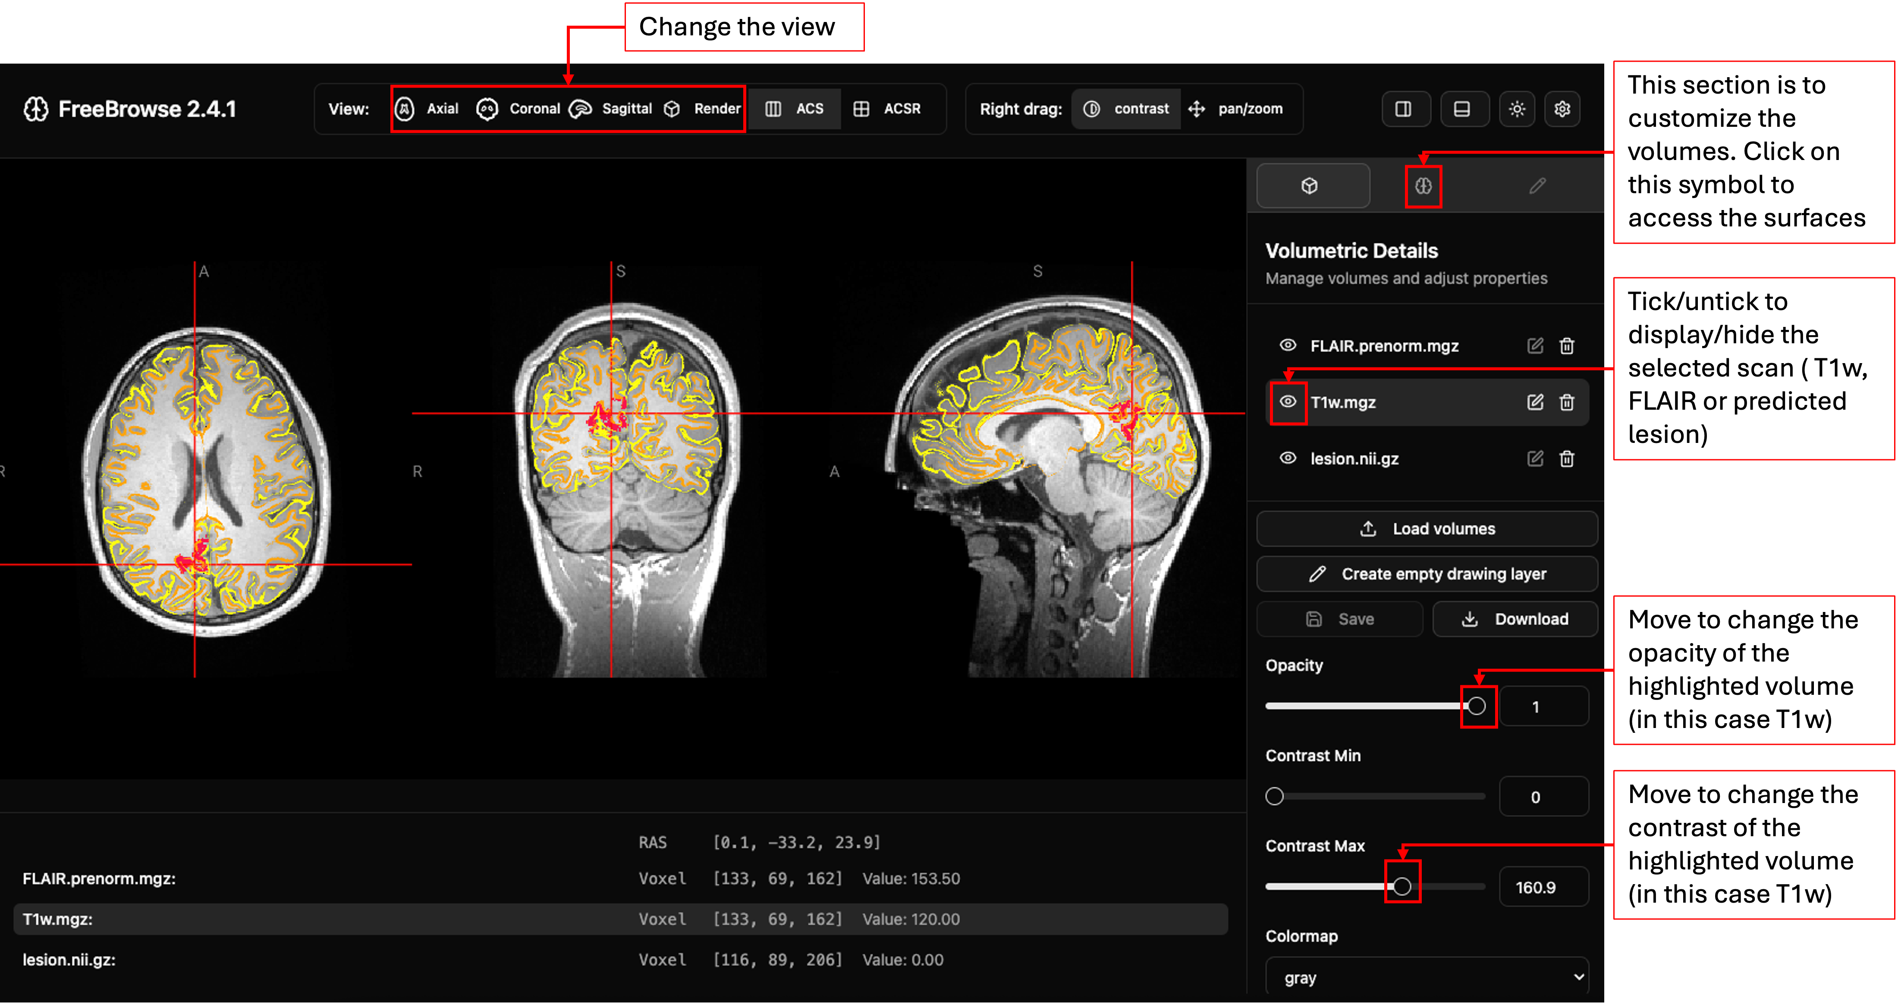Click the Opacity slider handle

(1477, 706)
